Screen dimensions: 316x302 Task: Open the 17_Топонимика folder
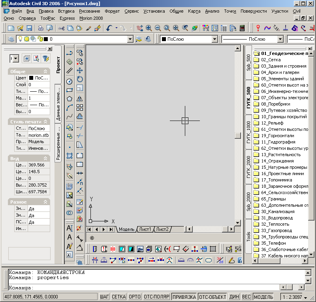point(276,180)
